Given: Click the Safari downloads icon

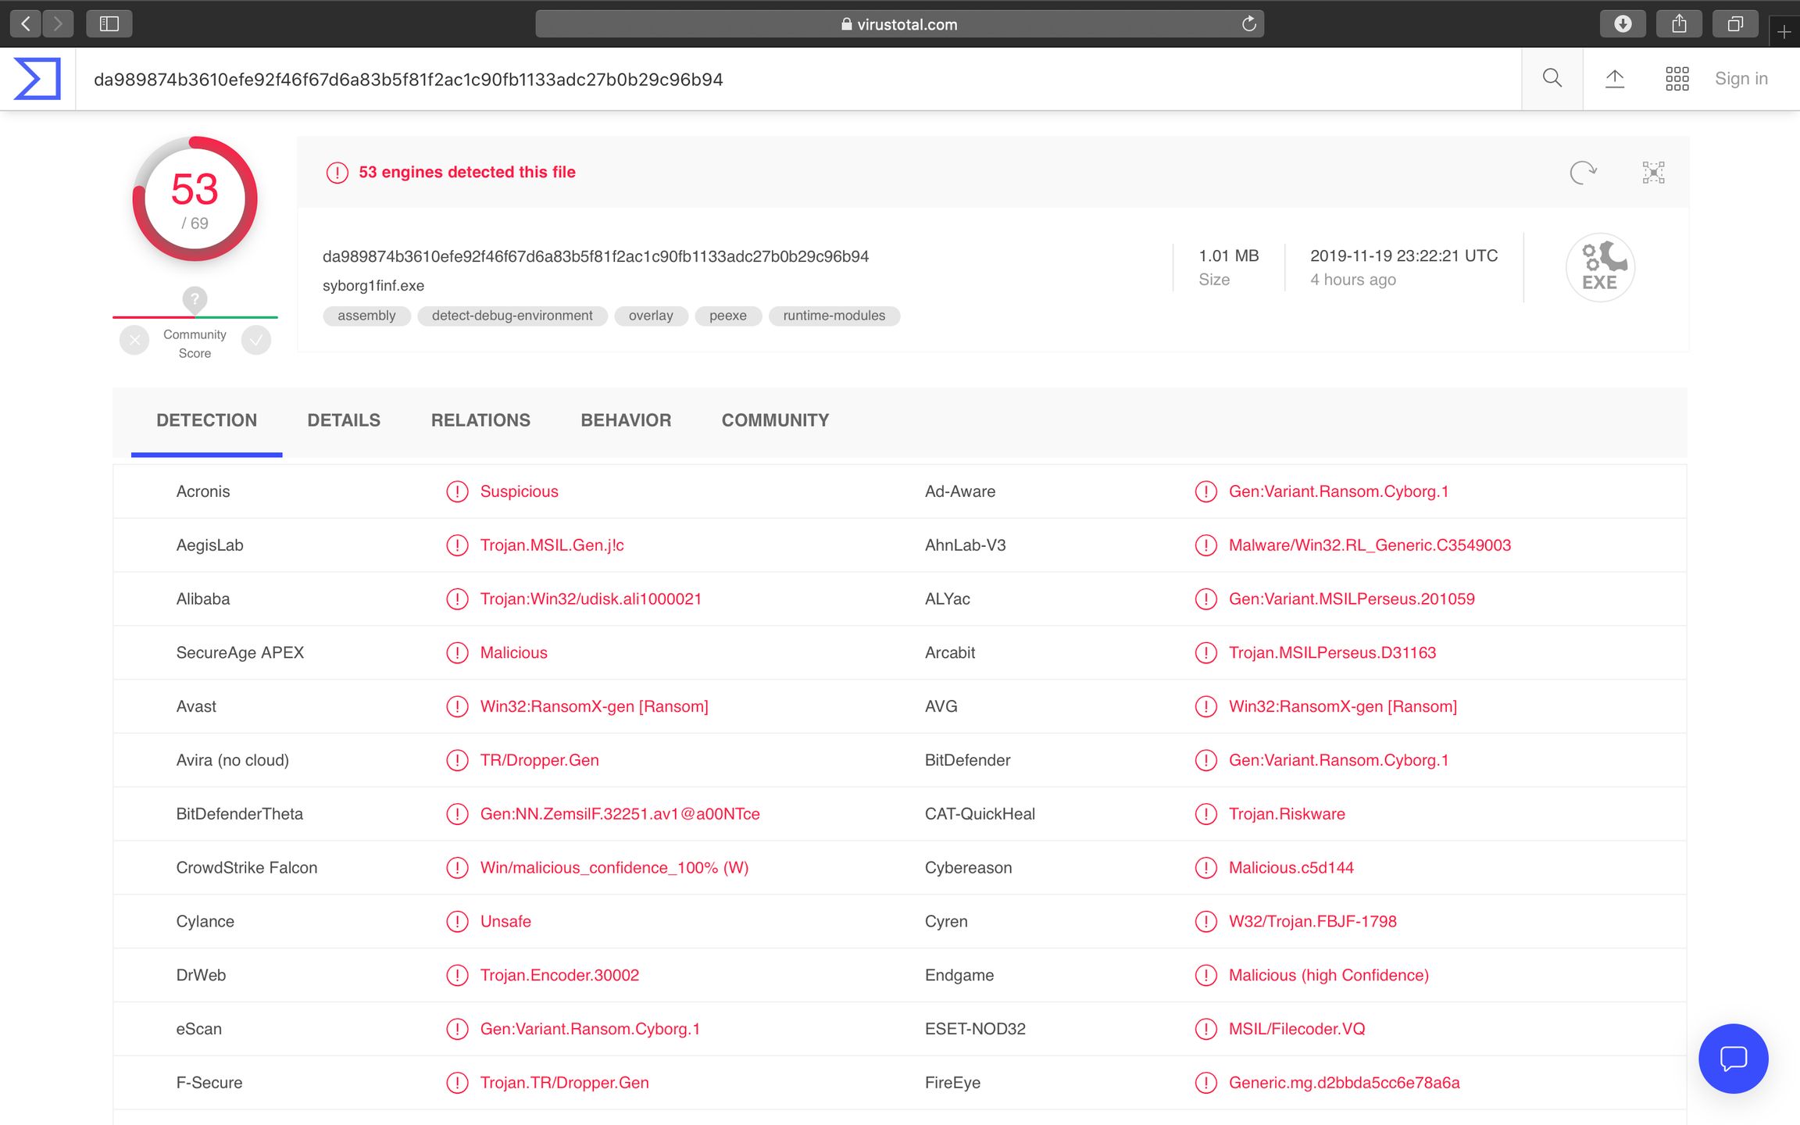Looking at the screenshot, I should [x=1623, y=24].
